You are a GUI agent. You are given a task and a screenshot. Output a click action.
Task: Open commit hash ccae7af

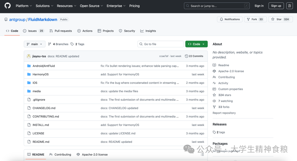164,56
